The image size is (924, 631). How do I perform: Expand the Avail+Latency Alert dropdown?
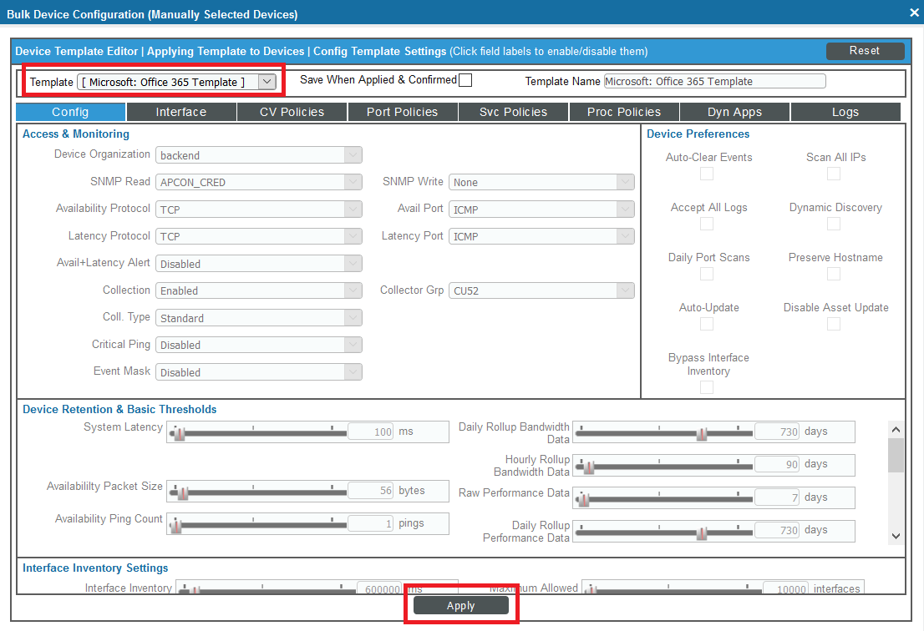click(259, 264)
